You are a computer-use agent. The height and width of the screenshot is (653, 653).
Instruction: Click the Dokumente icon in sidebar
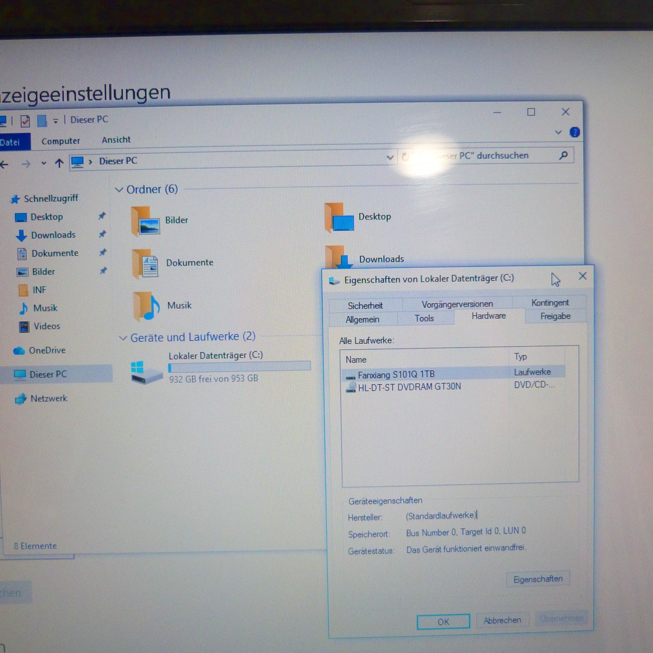click(x=22, y=254)
